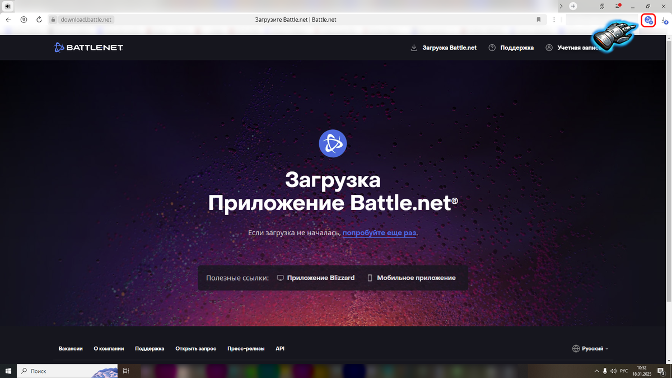672x378 pixels.
Task: Open О компании in the footer
Action: point(109,348)
